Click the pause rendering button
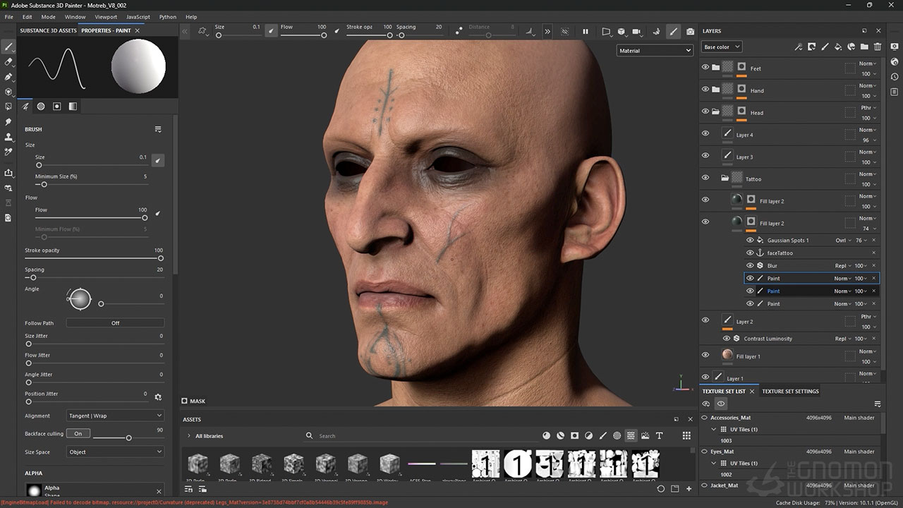The height and width of the screenshot is (508, 903). [x=585, y=32]
